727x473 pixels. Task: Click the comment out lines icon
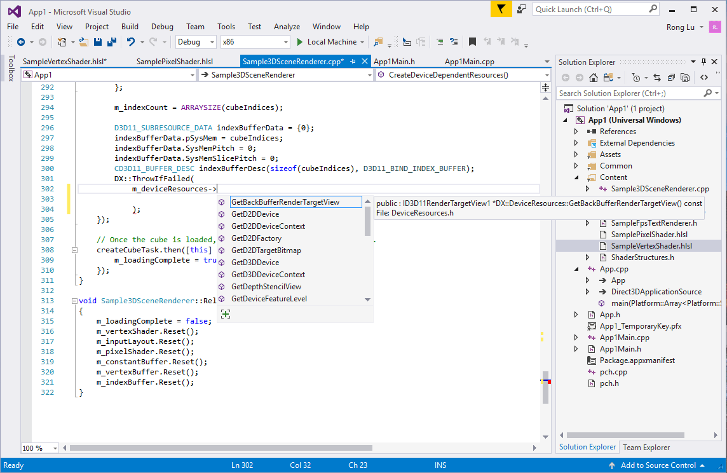(x=440, y=42)
